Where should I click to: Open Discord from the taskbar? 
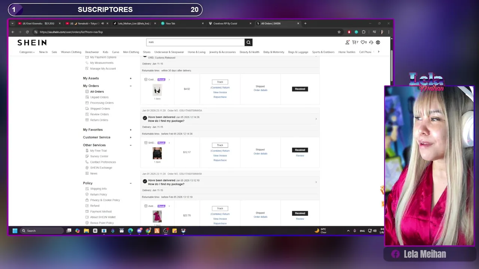pos(139,231)
